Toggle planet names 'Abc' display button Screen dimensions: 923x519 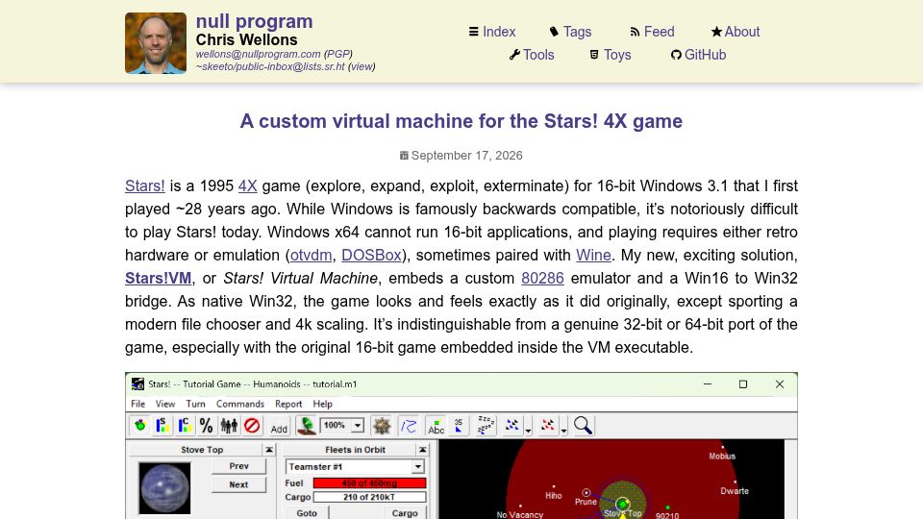437,426
